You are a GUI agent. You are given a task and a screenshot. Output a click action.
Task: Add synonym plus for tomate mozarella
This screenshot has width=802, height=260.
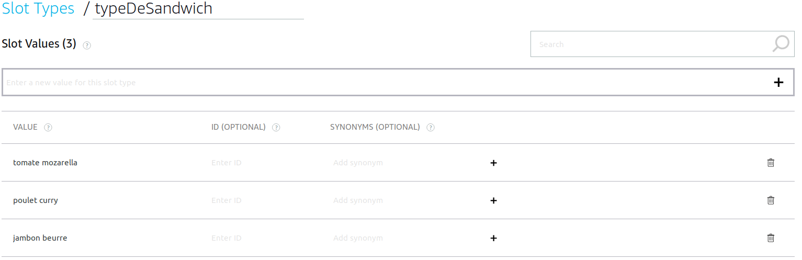pyautogui.click(x=493, y=163)
